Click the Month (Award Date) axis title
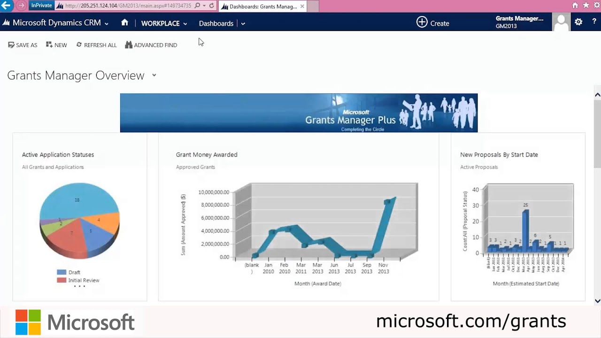Screen dimensions: 601x338 point(317,284)
